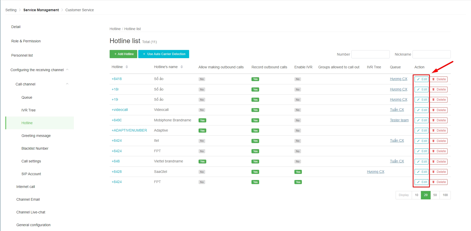Click the Add Hotline button
This screenshot has width=471, height=231.
click(x=123, y=54)
